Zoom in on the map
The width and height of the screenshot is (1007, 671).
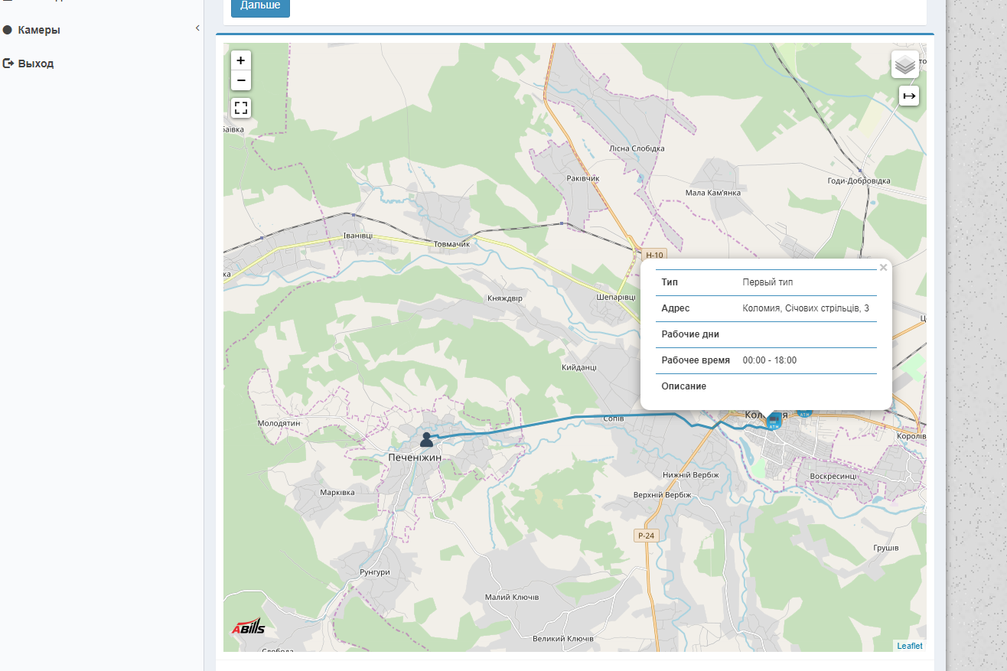click(x=241, y=60)
